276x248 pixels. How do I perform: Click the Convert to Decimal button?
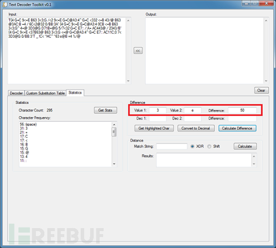click(x=196, y=128)
